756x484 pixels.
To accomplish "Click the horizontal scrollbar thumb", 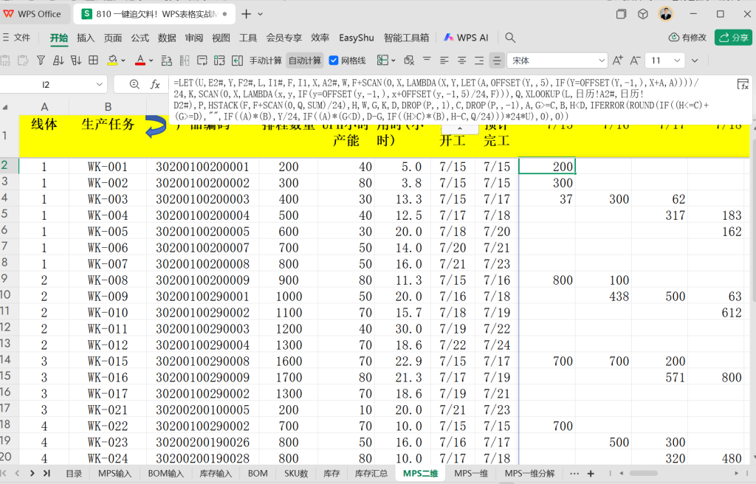I will pos(643,474).
